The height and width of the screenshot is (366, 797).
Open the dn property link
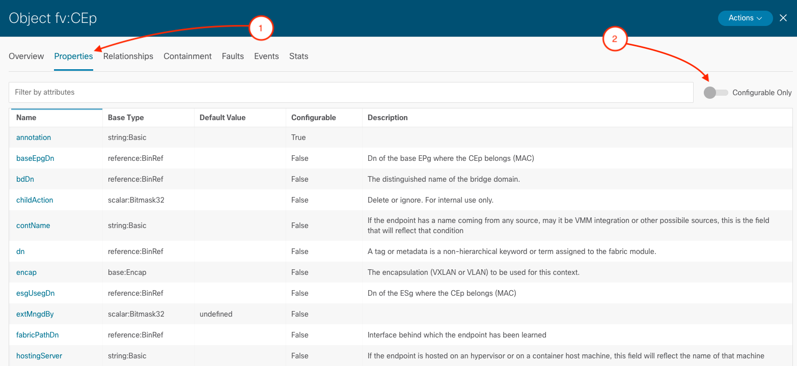click(20, 251)
